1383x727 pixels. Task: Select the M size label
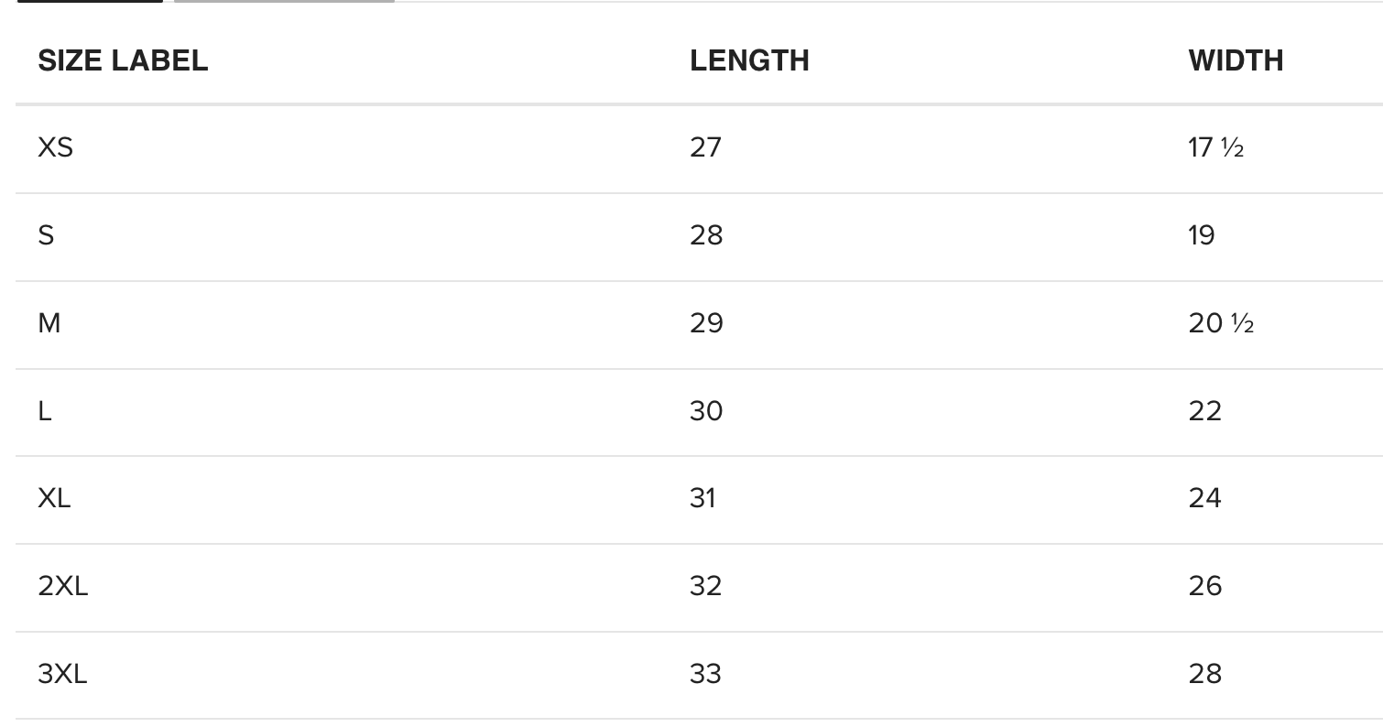pos(49,323)
